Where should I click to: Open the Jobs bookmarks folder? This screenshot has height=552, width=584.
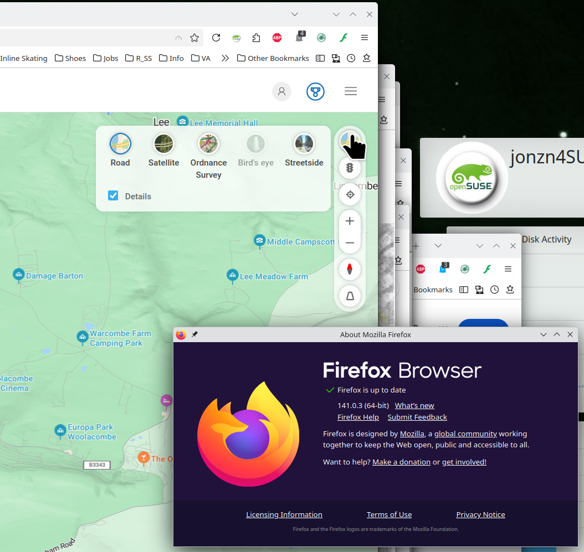[106, 58]
